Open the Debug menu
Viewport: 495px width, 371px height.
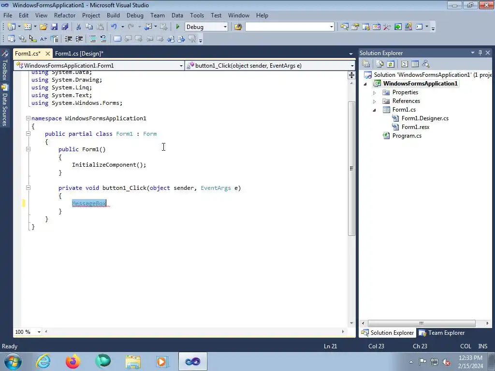click(x=135, y=15)
